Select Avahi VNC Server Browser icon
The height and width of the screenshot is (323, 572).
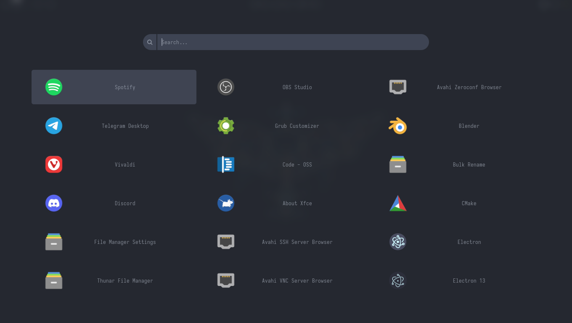(x=226, y=281)
